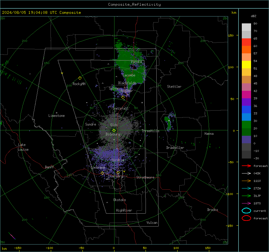Click the 04DK legend text
This screenshot has height=252, width=269.
257,173
